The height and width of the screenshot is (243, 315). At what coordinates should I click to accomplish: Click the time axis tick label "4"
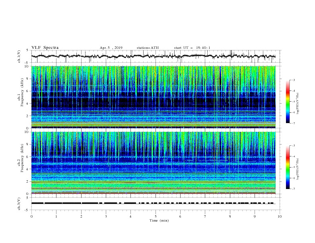(130, 216)
